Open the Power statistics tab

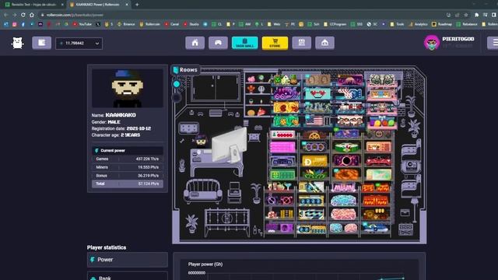coord(128,260)
